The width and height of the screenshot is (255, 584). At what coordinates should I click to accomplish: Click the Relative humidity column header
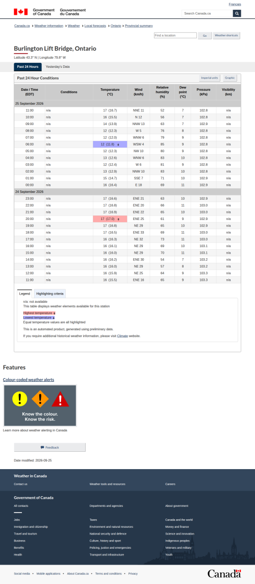pos(162,92)
